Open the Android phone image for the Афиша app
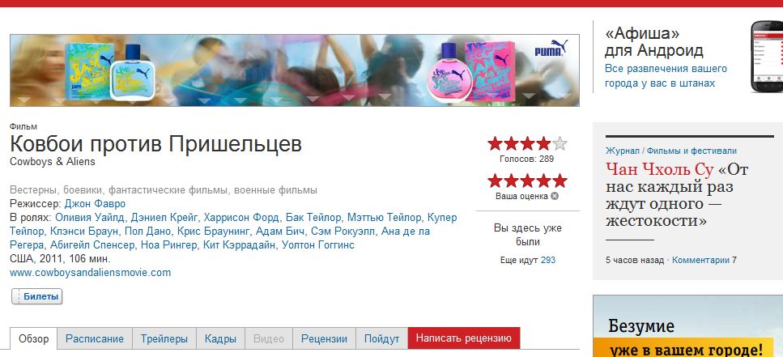Screen dimensions: 783x357 (767, 57)
